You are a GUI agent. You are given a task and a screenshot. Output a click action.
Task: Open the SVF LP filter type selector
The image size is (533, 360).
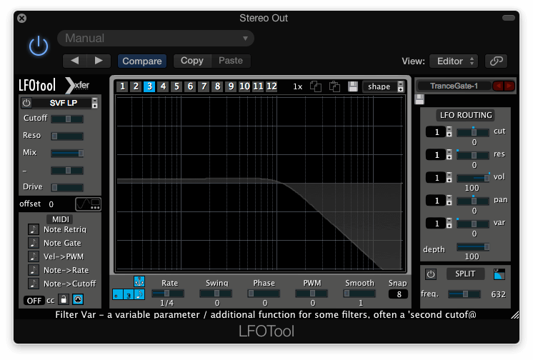[65, 103]
